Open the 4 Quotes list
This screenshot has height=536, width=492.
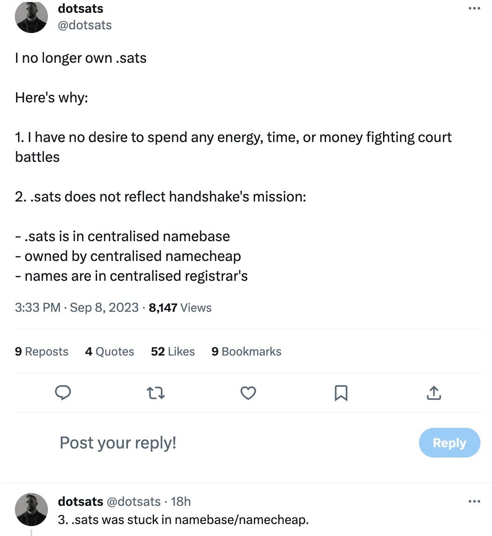coord(109,351)
